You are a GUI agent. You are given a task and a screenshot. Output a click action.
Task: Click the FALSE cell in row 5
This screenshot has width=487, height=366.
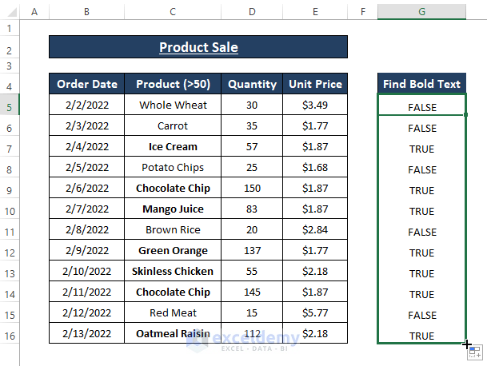[x=421, y=106]
